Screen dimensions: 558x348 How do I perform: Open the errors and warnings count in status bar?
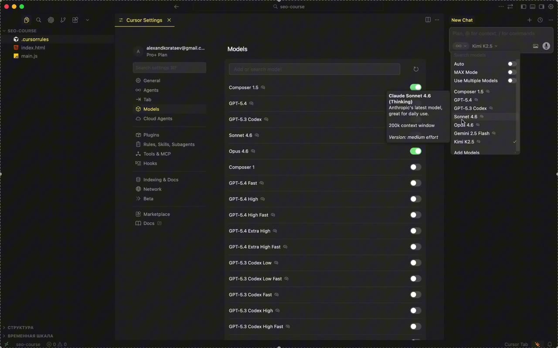57,345
